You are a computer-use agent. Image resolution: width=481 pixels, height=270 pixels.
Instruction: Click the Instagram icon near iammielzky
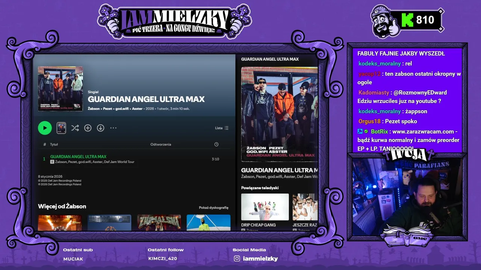point(237,258)
